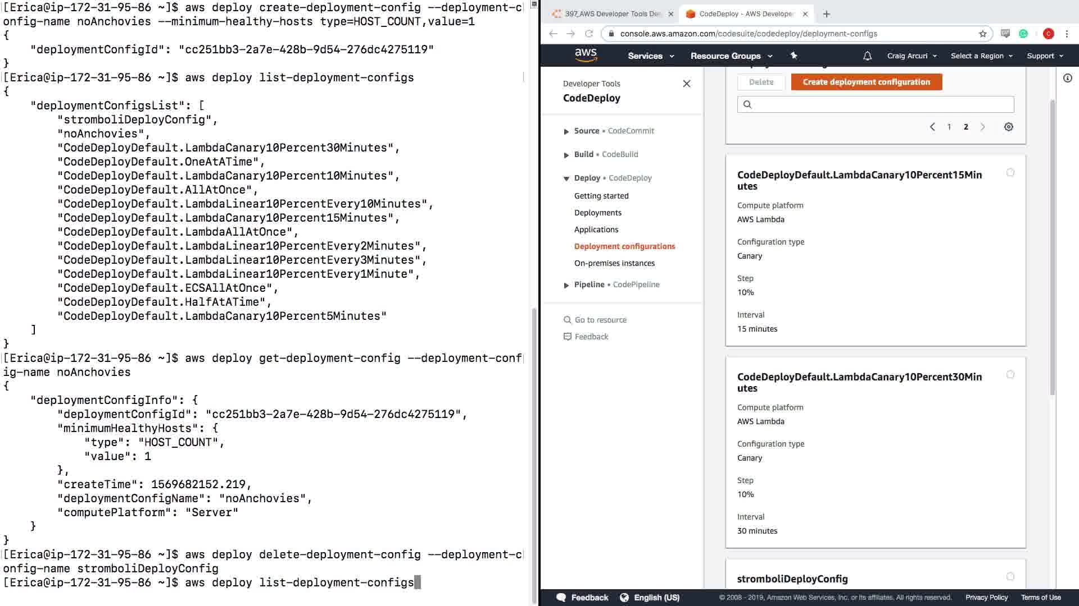The width and height of the screenshot is (1079, 606).
Task: Click the deployment configurations search field
Action: 876,104
